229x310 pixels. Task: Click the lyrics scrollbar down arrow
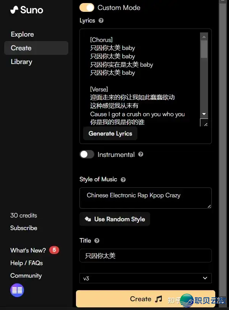[204, 114]
